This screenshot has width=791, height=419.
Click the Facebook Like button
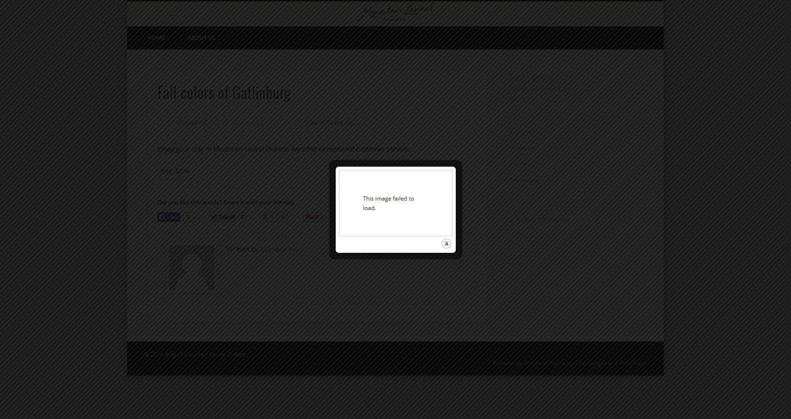169,217
